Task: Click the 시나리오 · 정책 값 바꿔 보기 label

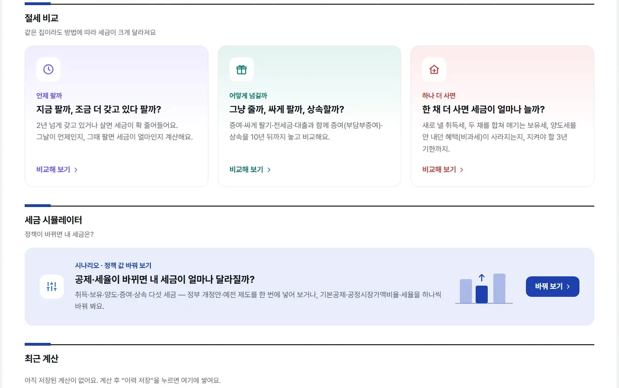Action: 113,265
